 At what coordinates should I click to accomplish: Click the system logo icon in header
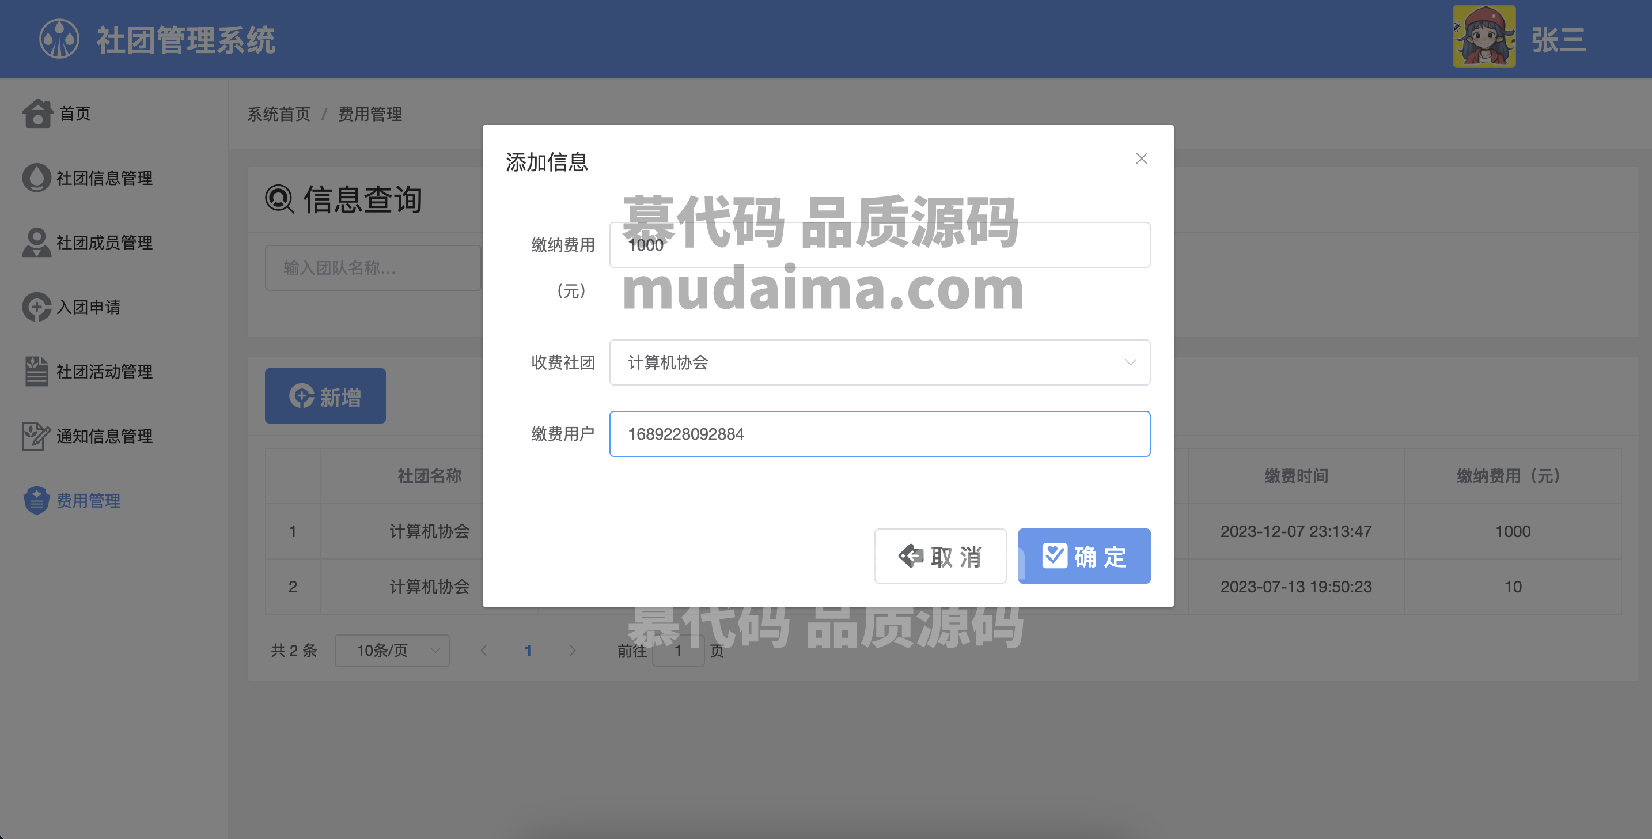pos(59,39)
